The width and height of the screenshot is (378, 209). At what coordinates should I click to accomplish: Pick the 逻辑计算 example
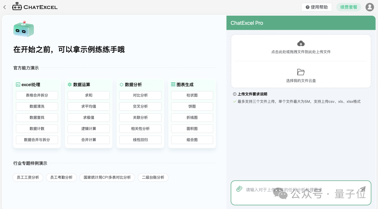[x=89, y=128]
